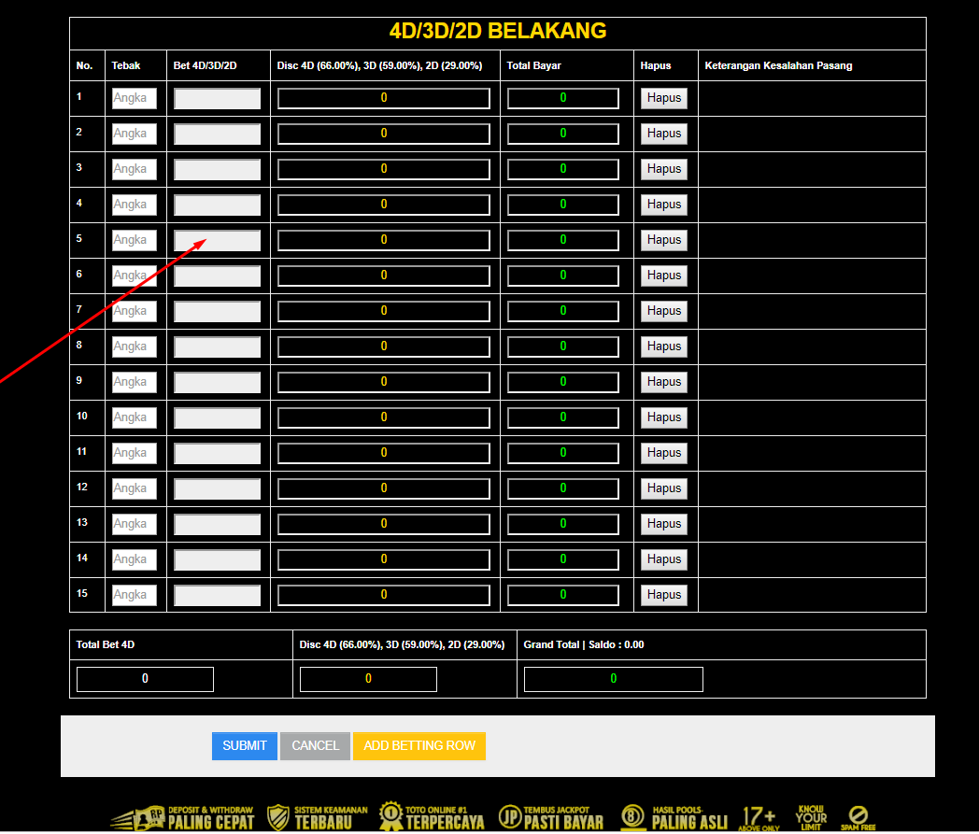Select the Angka input in row 2

coord(135,134)
